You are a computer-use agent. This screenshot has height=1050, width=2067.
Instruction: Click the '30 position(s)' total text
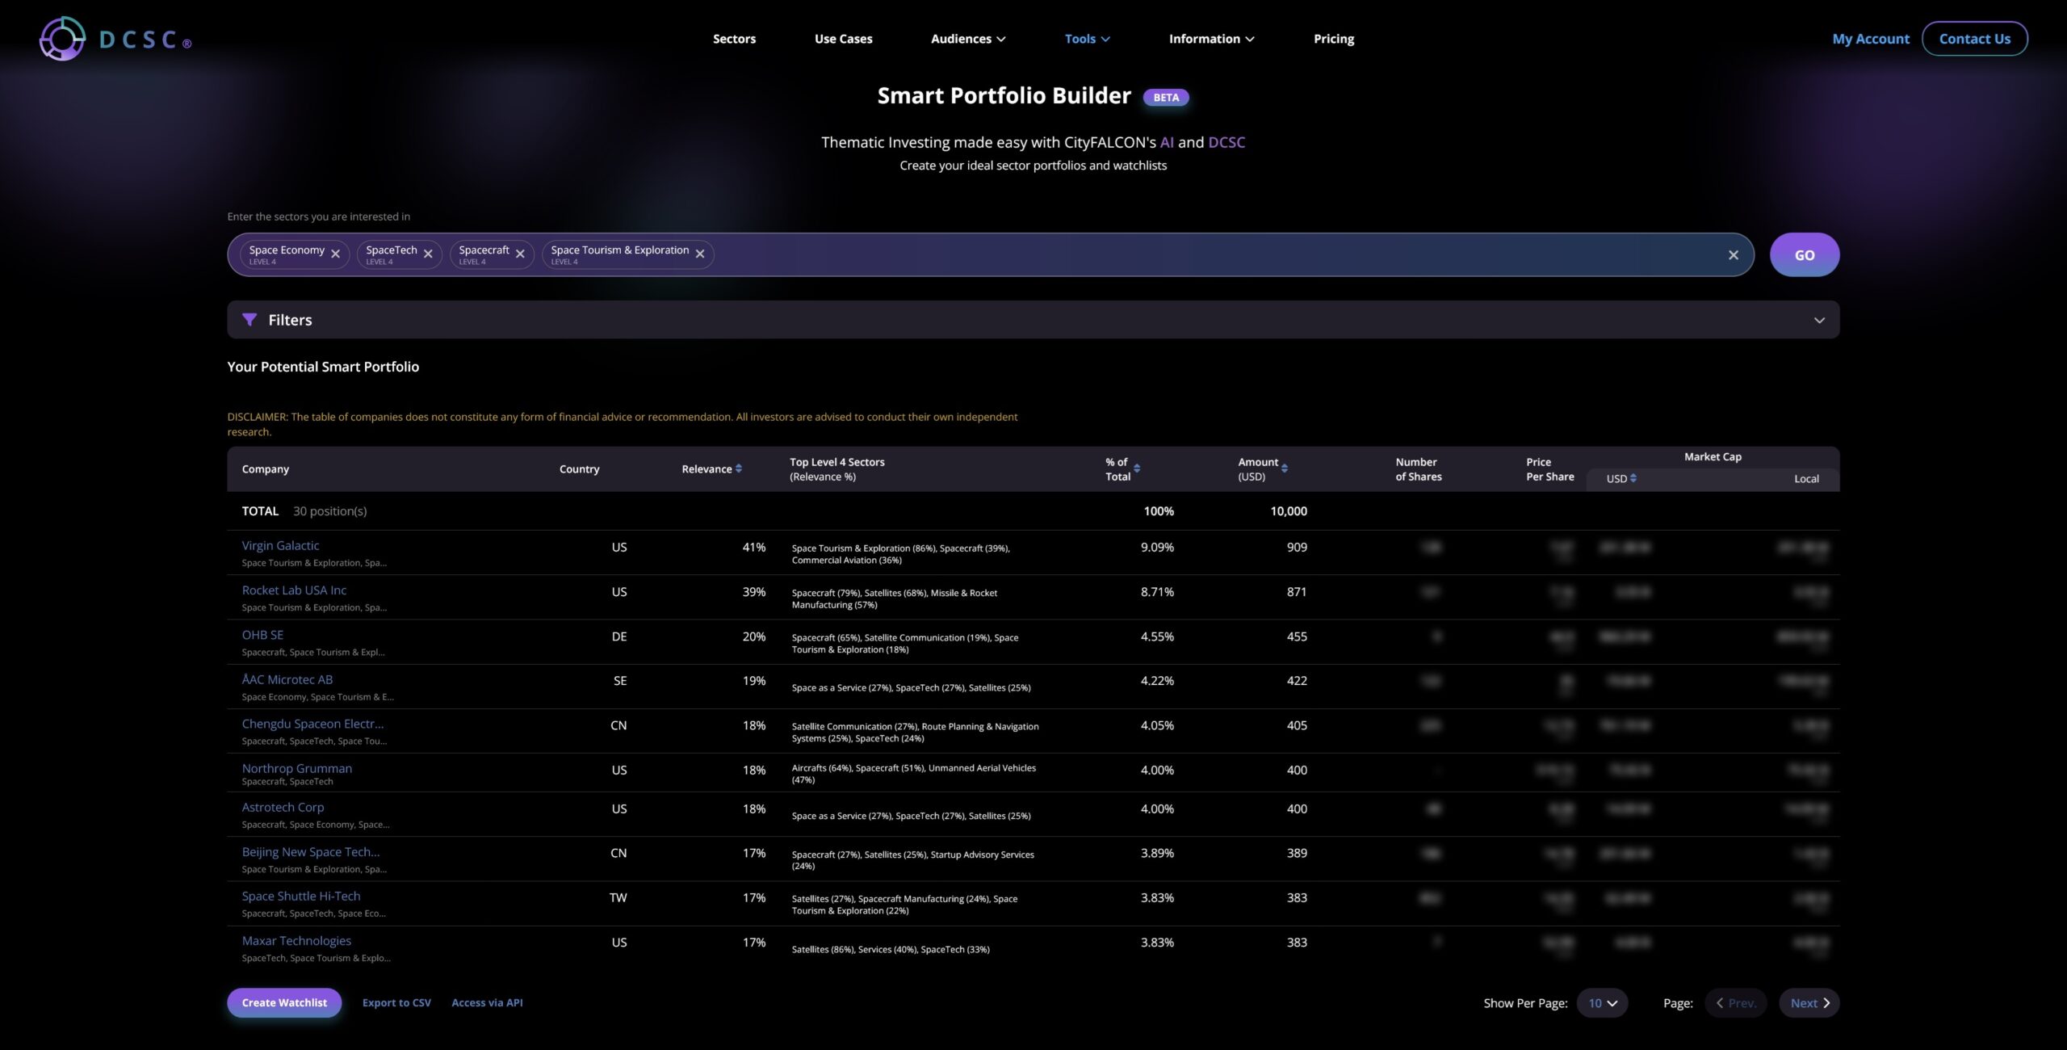tap(329, 511)
